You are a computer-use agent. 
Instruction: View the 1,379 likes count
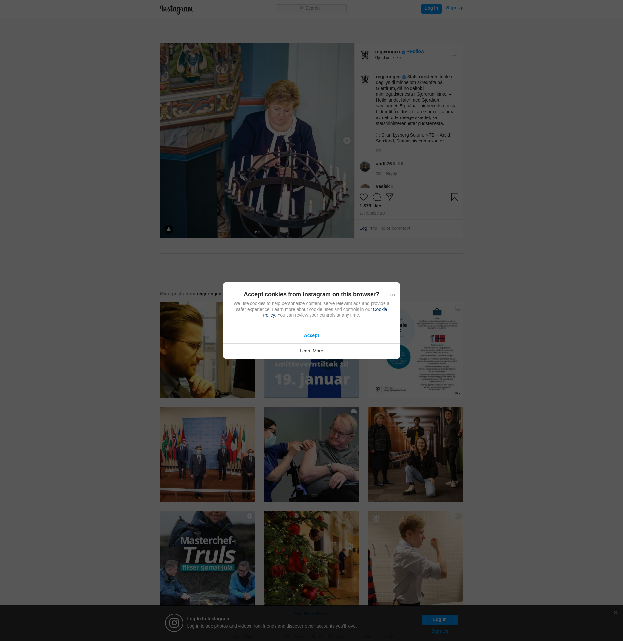click(x=371, y=206)
